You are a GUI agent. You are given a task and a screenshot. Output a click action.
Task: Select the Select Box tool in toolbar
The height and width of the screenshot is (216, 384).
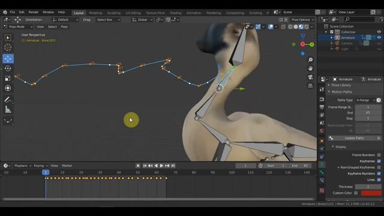click(8, 38)
